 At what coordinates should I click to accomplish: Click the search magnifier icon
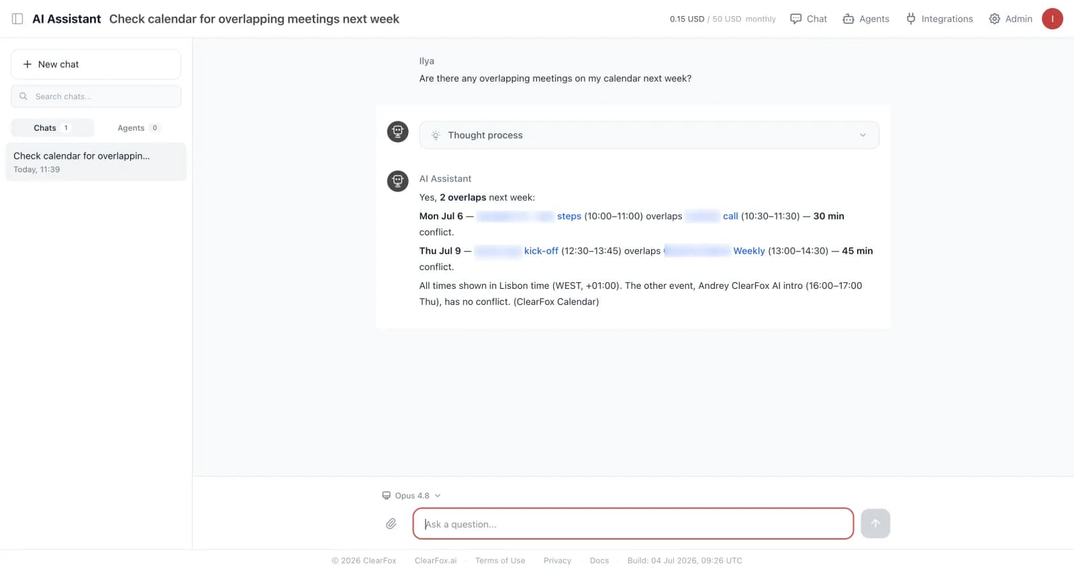point(23,97)
